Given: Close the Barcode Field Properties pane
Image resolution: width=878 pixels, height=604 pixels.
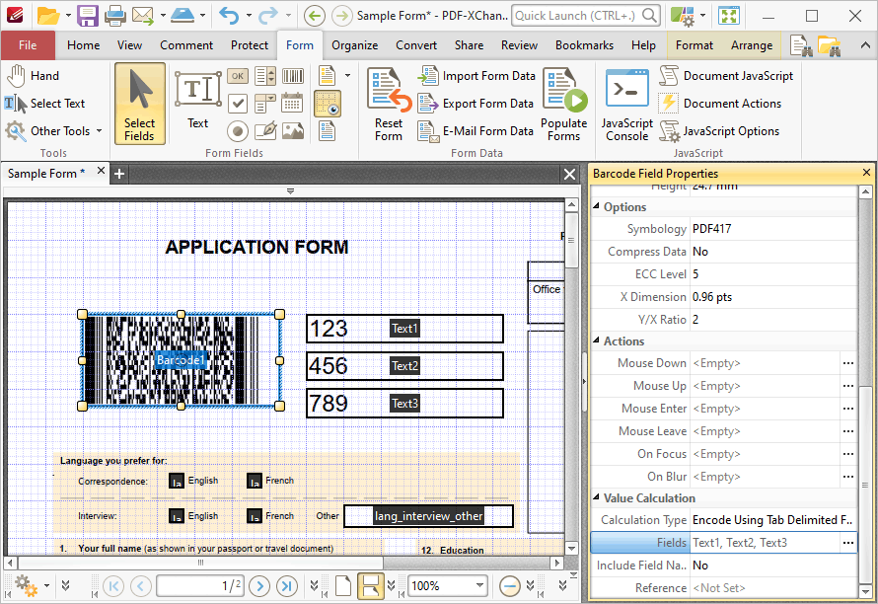Looking at the screenshot, I should pos(866,173).
